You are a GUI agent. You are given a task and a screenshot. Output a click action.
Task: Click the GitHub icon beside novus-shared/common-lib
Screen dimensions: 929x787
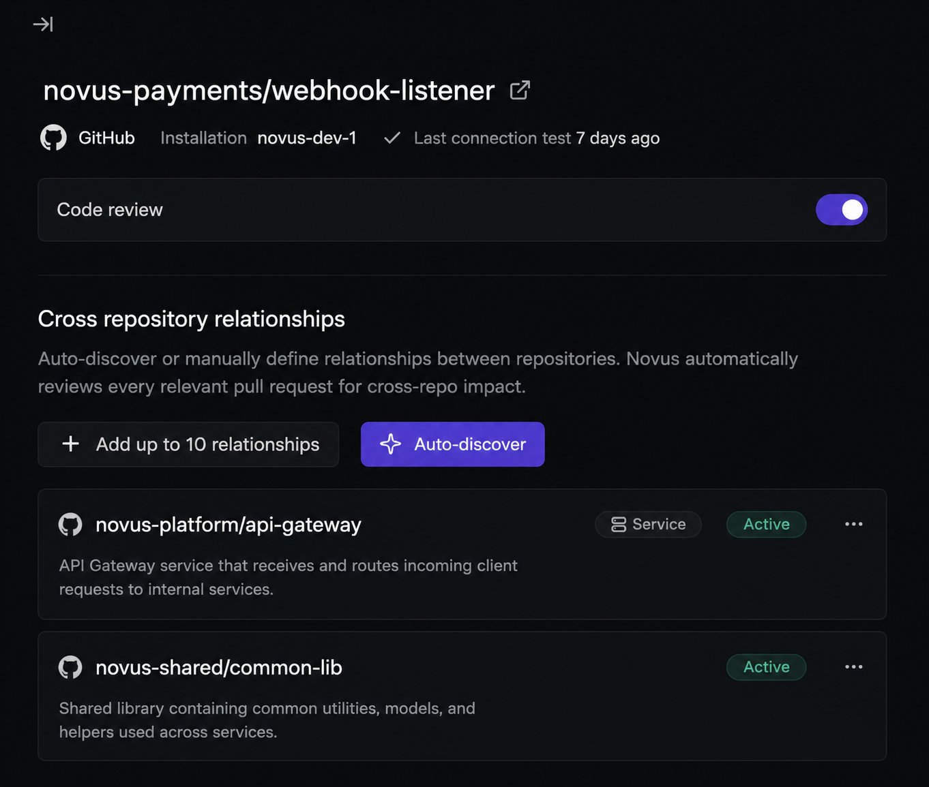(x=70, y=667)
